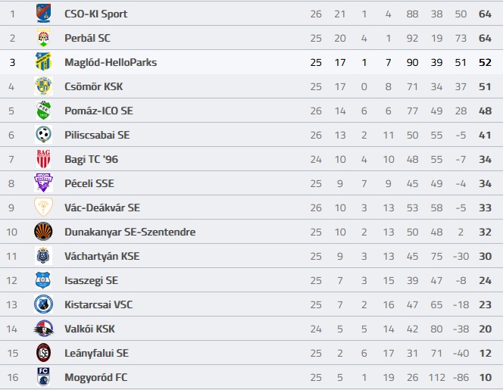Click the Maglód-HelloParks 52 points value
This screenshot has height=390, width=503.
pyautogui.click(x=485, y=62)
